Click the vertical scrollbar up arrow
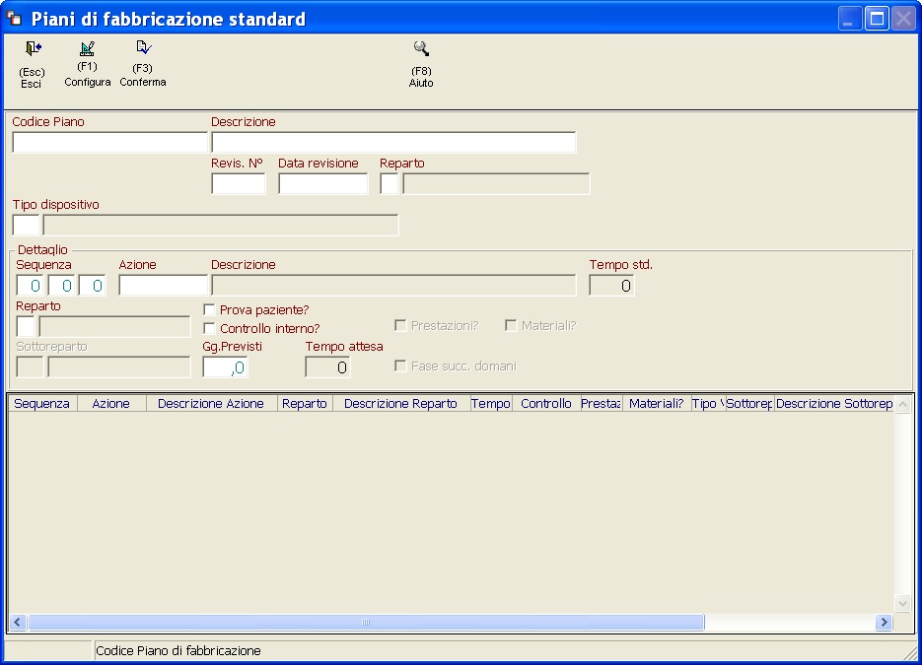This screenshot has width=922, height=665. tap(902, 404)
